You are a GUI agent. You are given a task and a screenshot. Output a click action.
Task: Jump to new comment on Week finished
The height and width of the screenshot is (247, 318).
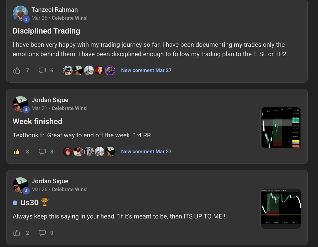click(146, 151)
